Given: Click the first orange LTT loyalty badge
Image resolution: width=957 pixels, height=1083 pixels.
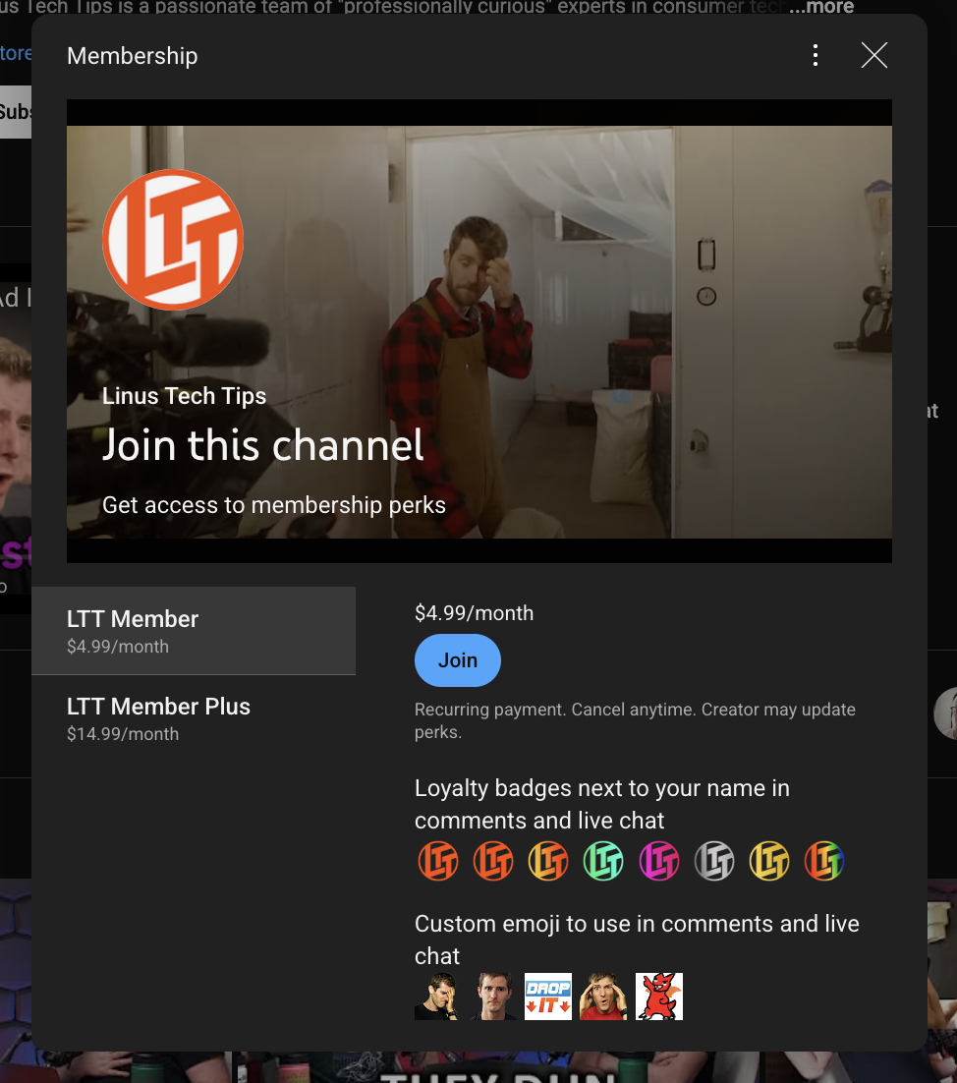Looking at the screenshot, I should (438, 861).
